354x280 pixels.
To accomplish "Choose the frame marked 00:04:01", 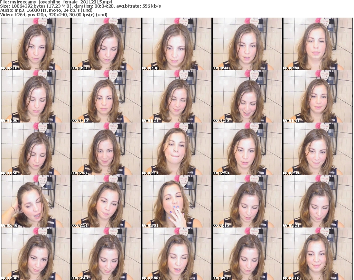I will 247,254.
